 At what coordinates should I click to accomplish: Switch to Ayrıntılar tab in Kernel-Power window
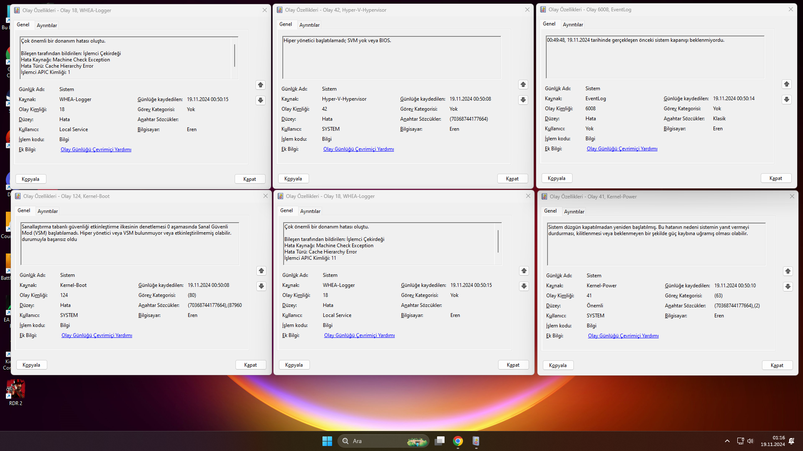tap(574, 212)
